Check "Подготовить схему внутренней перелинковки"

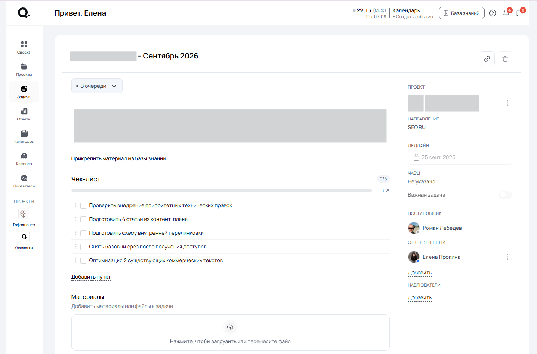coord(83,233)
